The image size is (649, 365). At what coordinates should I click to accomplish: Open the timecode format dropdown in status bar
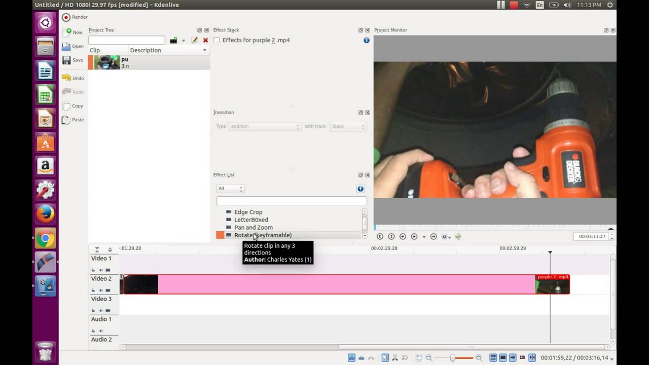611,359
